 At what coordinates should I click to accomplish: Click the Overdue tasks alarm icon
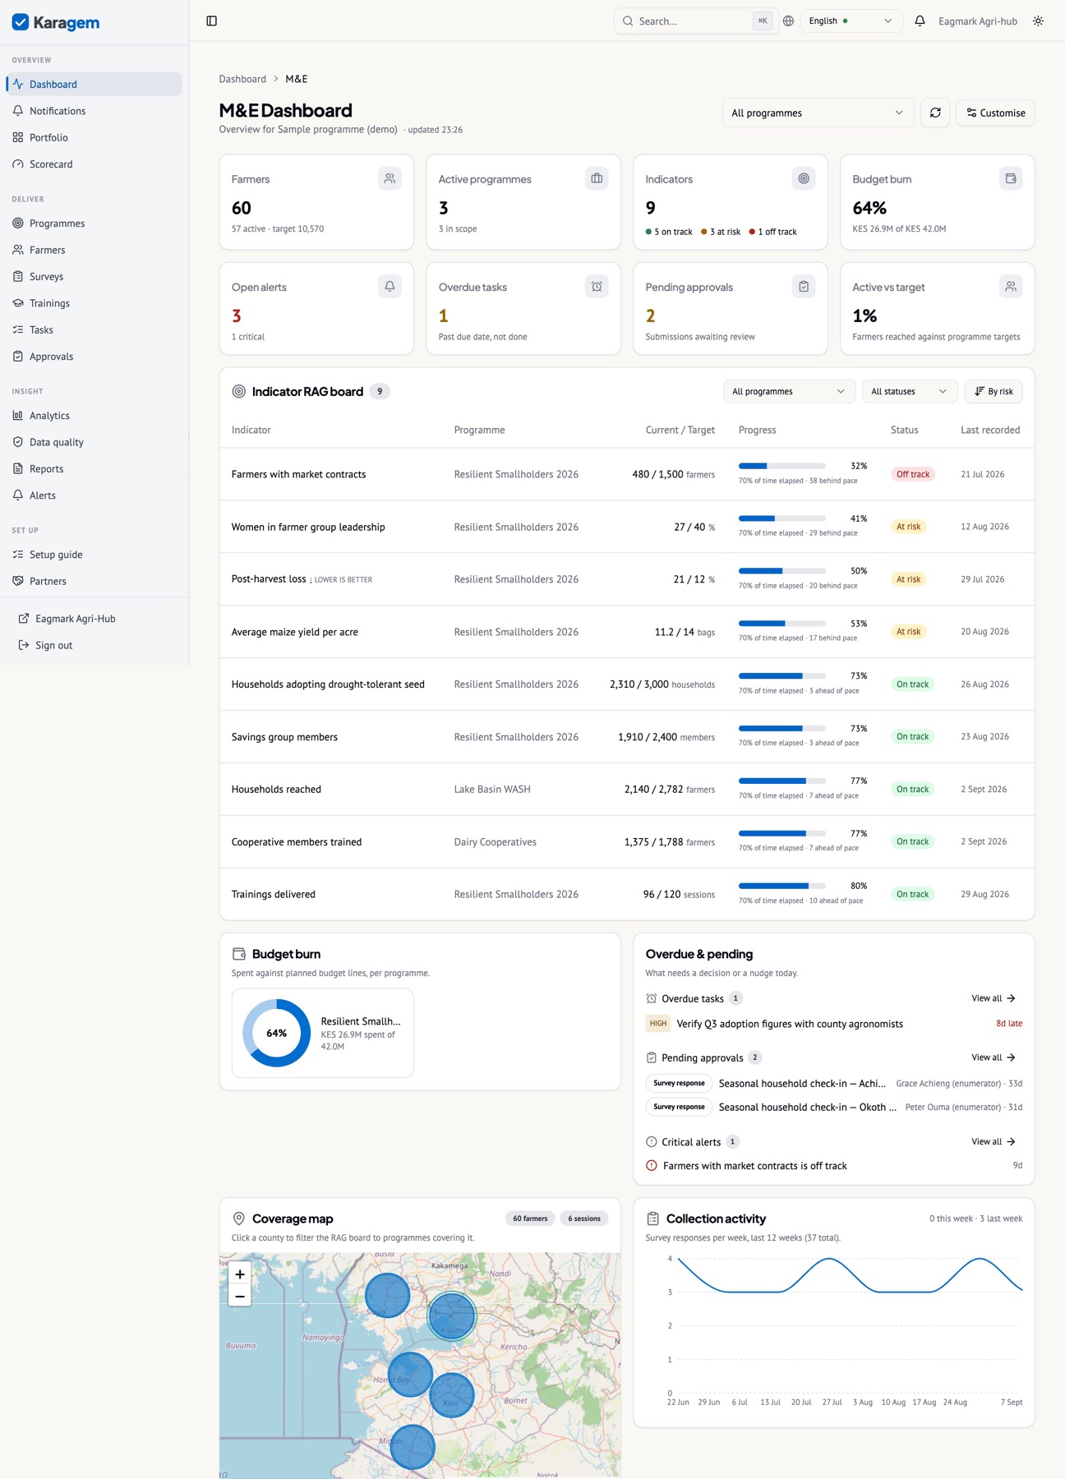(x=597, y=286)
